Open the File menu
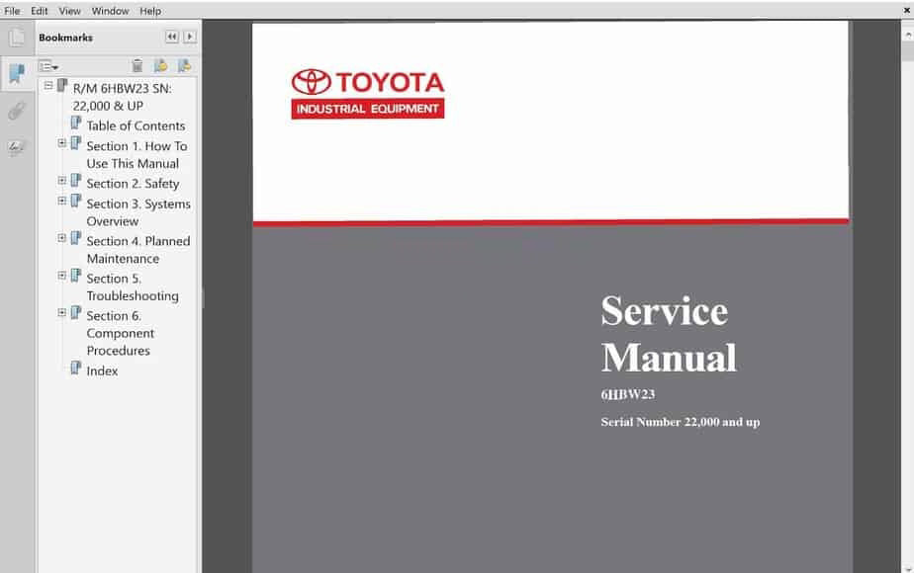 click(x=12, y=11)
